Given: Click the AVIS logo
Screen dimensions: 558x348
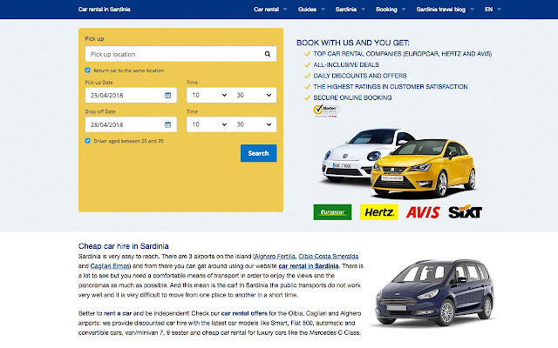Looking at the screenshot, I should pos(423,212).
